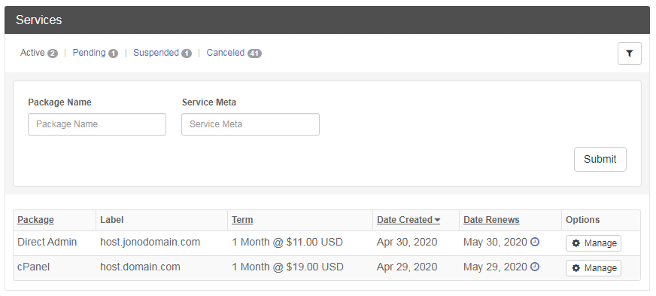The height and width of the screenshot is (296, 656).
Task: Click created date Apr 29, 2020
Action: tap(407, 267)
